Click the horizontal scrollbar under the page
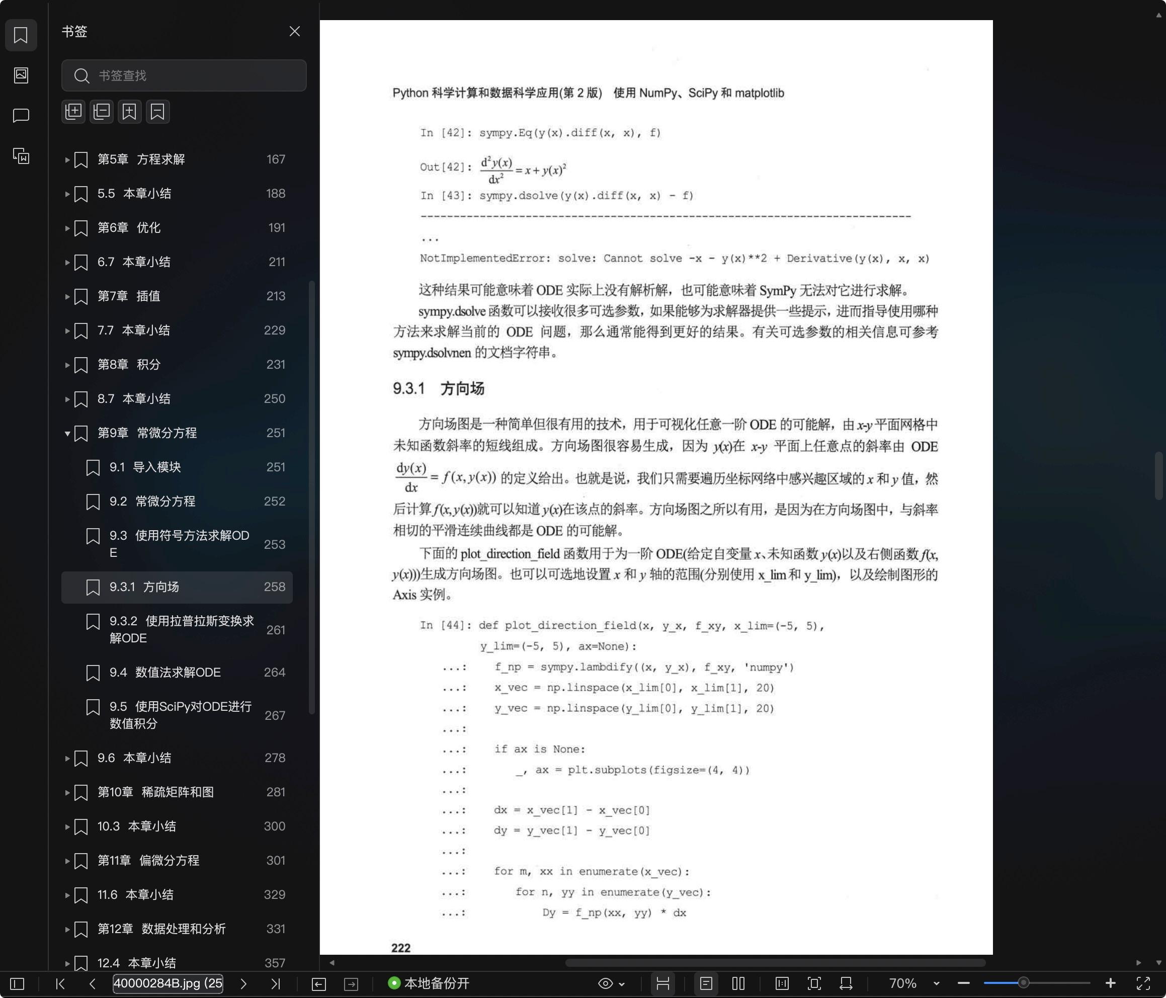 pos(775,963)
